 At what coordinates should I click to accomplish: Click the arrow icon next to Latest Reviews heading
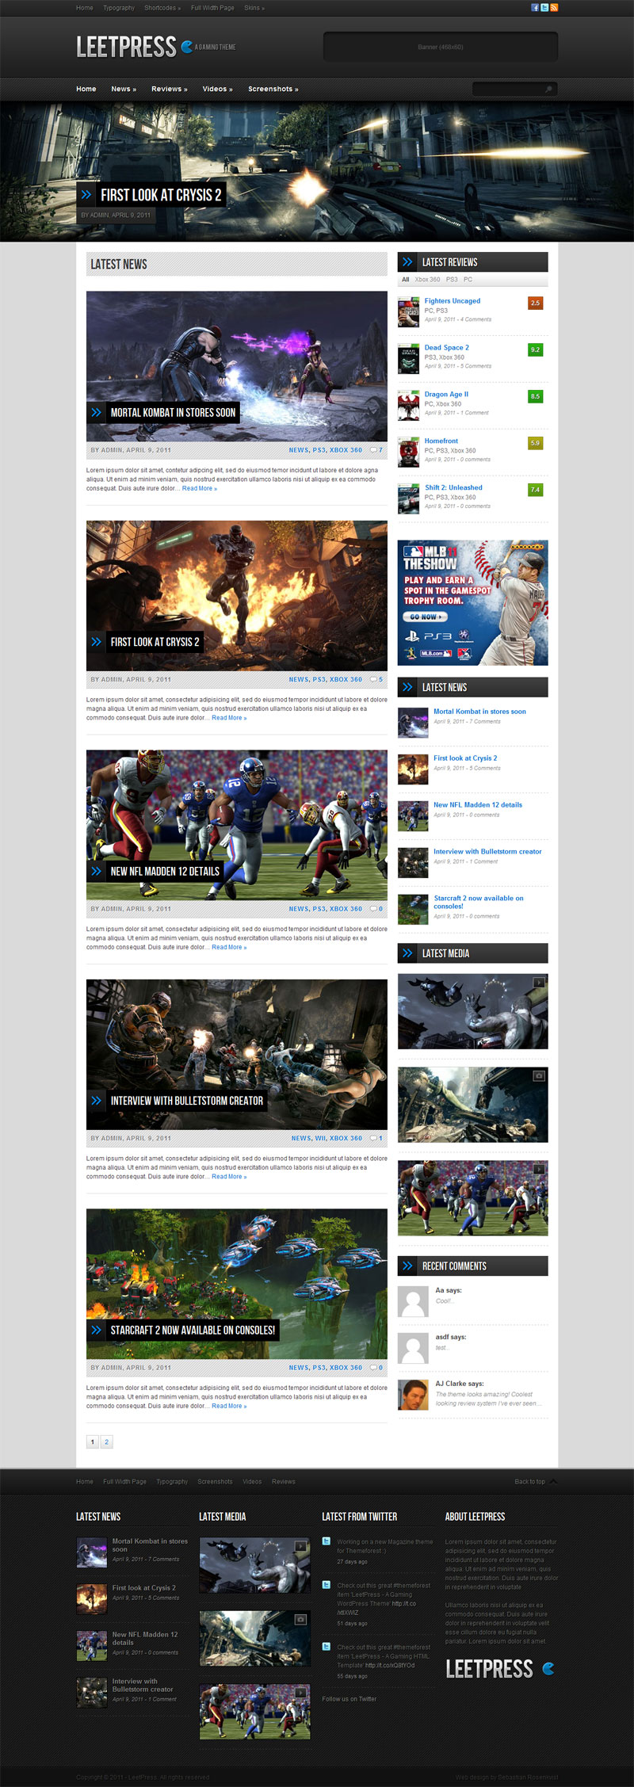click(407, 262)
